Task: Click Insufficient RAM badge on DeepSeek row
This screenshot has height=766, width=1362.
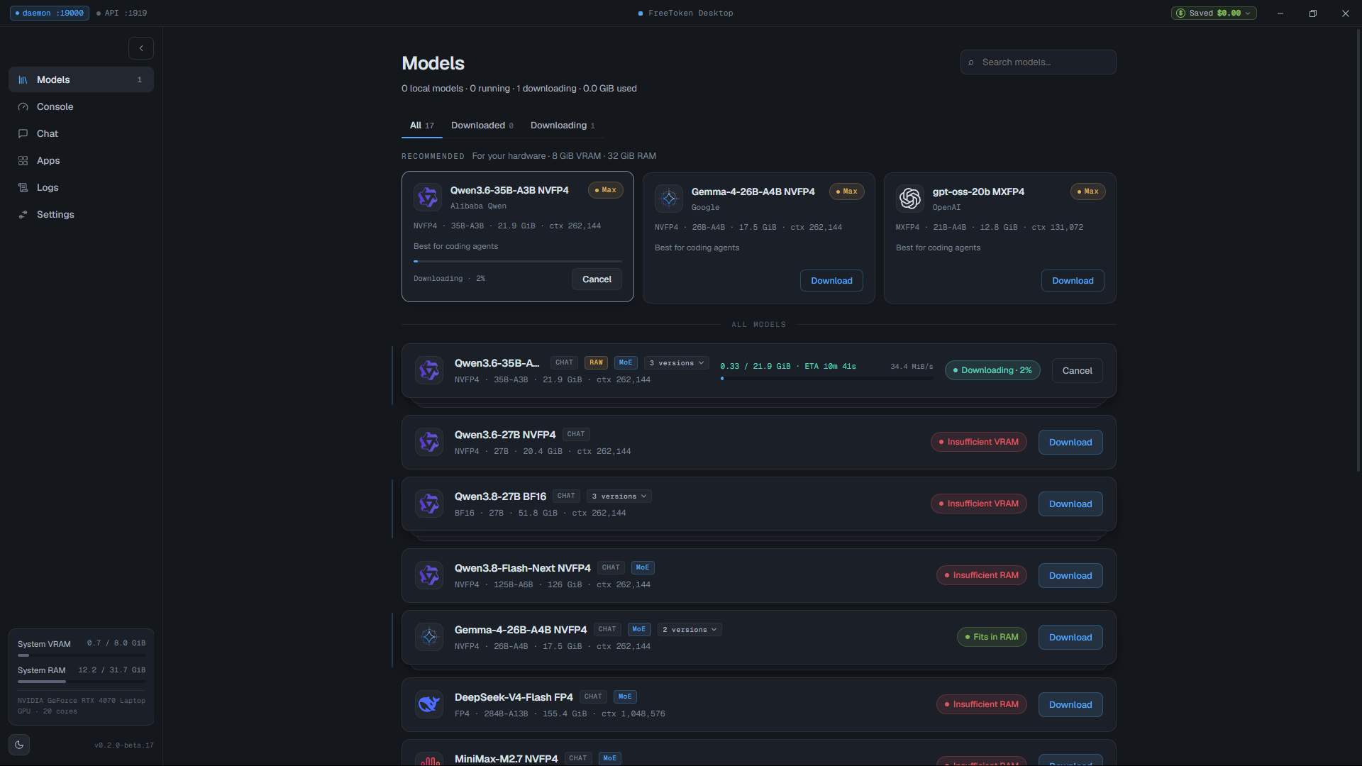Action: 982,704
